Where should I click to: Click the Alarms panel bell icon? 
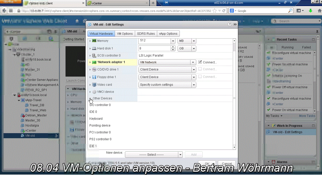click(x=273, y=162)
